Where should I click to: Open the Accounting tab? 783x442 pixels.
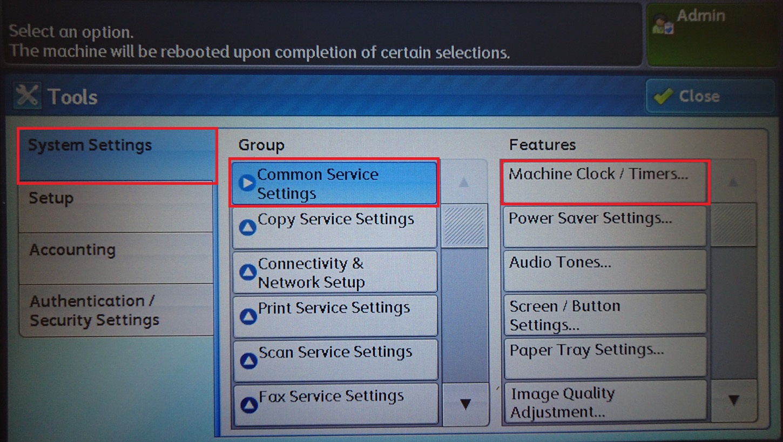point(116,258)
